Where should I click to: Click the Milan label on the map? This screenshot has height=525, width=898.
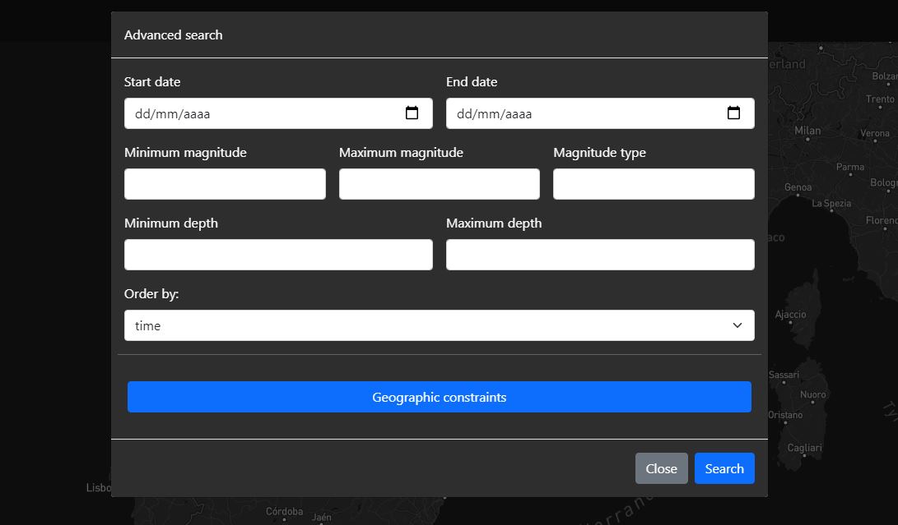[x=807, y=131]
